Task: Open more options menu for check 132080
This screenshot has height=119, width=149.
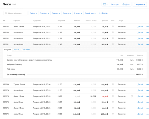Action: [x=148, y=85]
